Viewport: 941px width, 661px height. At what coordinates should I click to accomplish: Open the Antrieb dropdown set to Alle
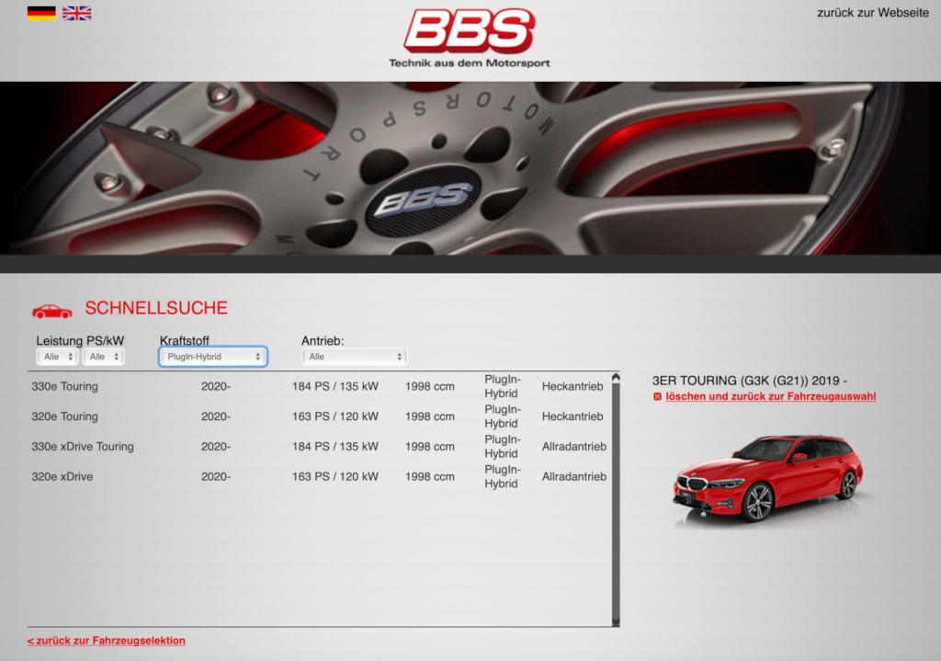[354, 357]
